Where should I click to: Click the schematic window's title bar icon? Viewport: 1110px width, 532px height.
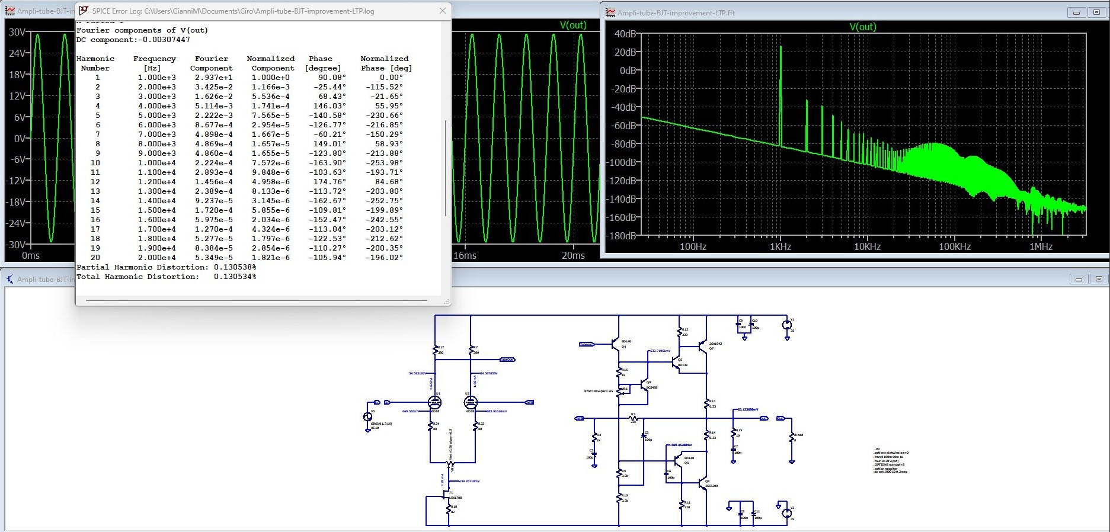[x=10, y=279]
